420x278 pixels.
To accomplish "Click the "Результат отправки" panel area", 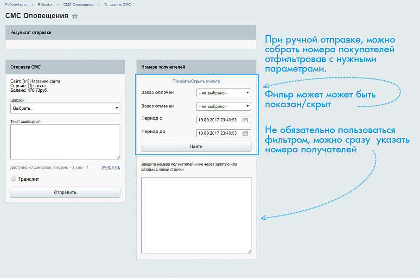I will (x=130, y=32).
